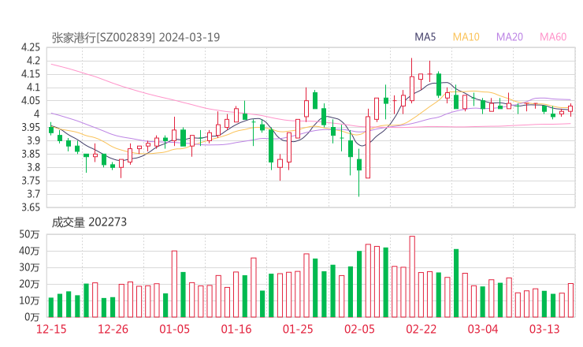Click the 3.65 price axis label
Viewport: 583px width, 347px height.
point(31,207)
